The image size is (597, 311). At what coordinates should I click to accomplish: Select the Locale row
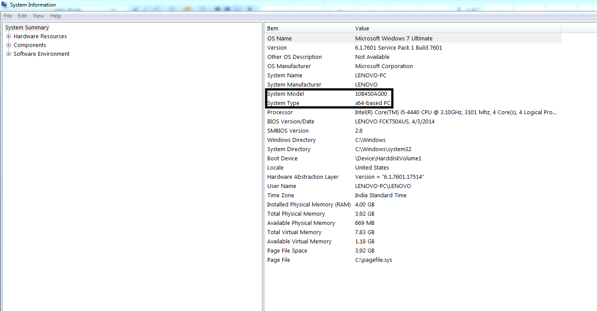[413, 168]
